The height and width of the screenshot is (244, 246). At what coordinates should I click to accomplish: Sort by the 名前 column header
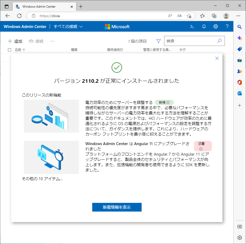coord(20,50)
